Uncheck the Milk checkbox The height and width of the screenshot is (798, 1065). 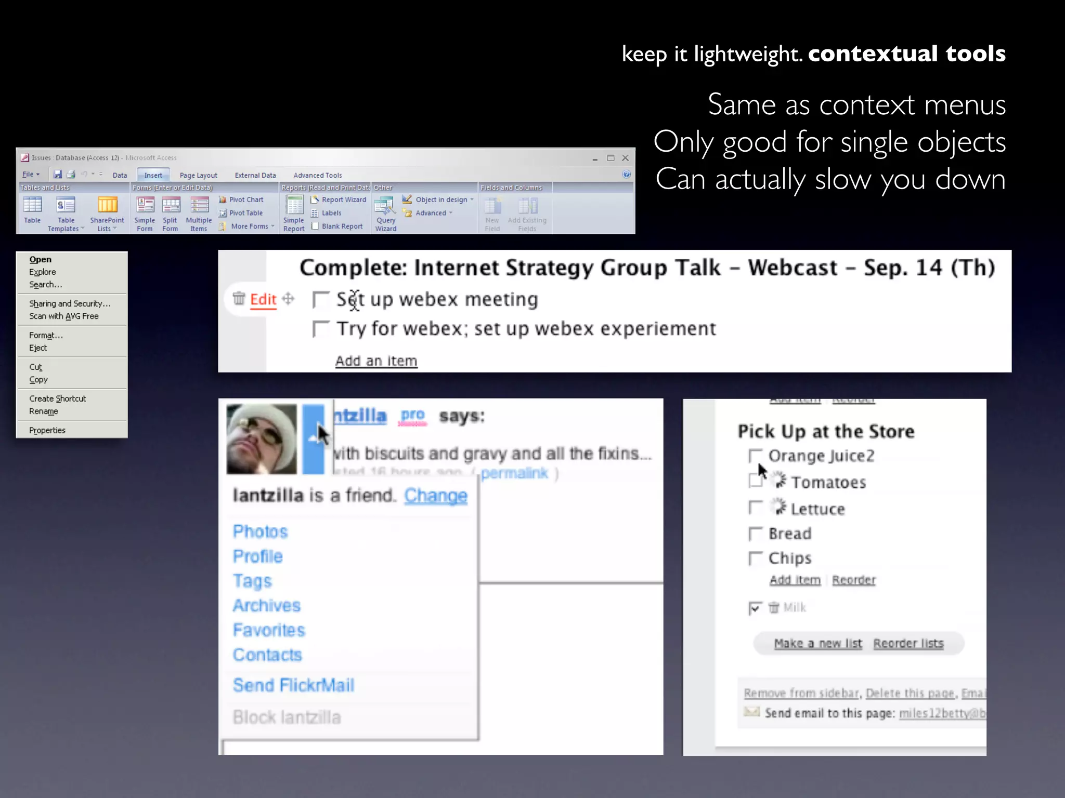(x=755, y=608)
